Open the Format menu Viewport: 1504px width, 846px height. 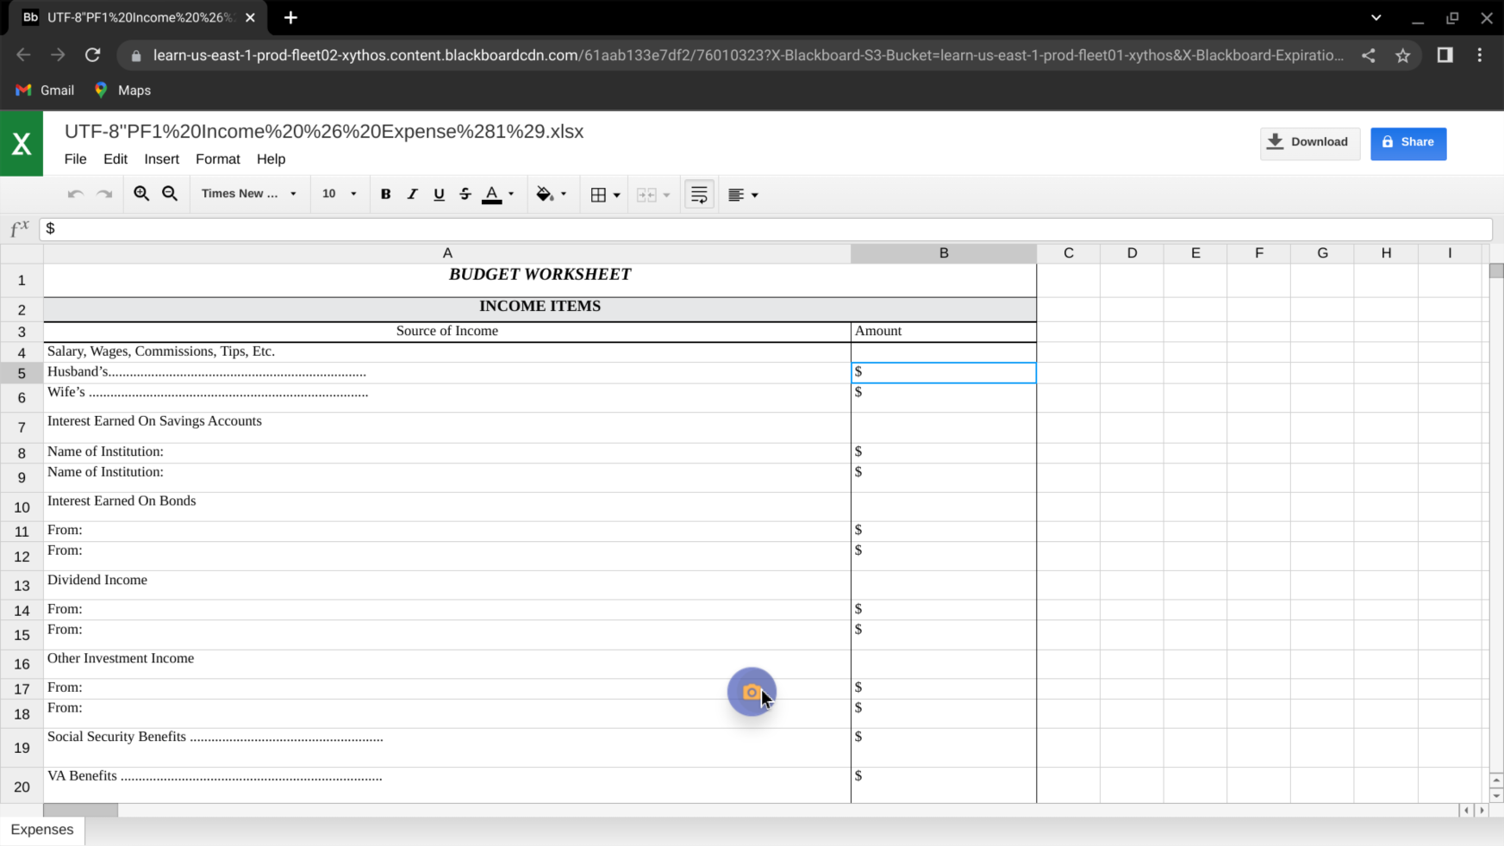point(218,159)
